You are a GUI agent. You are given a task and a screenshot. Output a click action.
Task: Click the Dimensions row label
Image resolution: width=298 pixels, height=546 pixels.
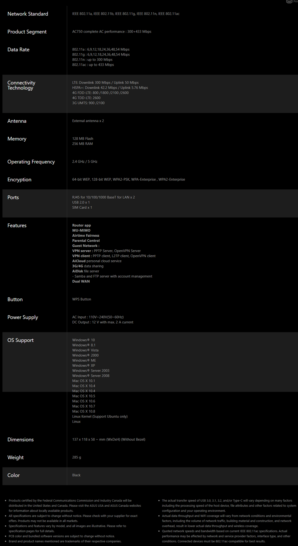pos(20,440)
